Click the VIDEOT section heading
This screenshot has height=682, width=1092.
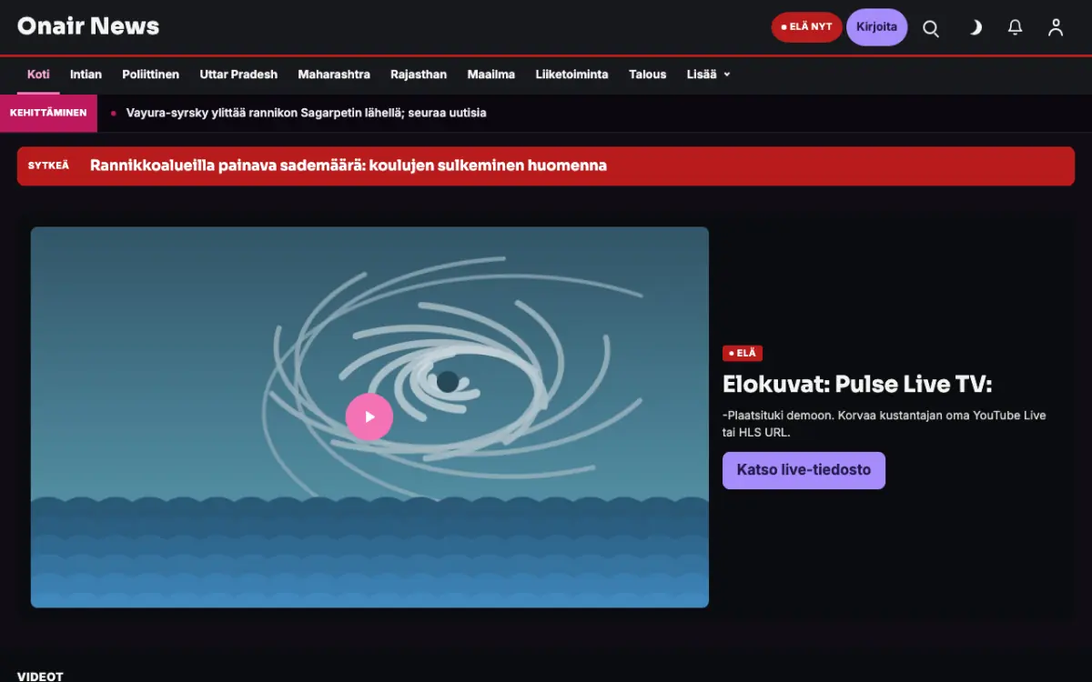point(40,677)
